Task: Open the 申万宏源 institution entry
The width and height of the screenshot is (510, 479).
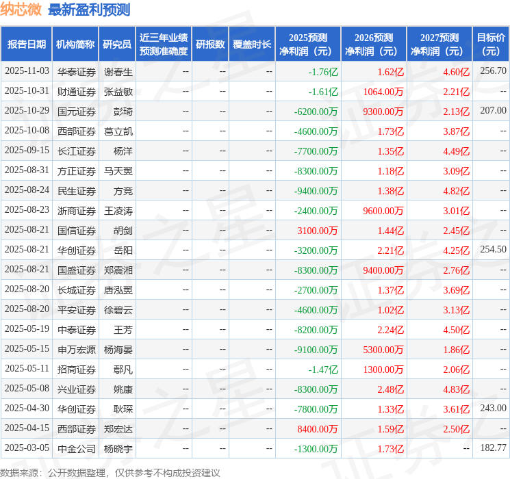Action: [76, 349]
